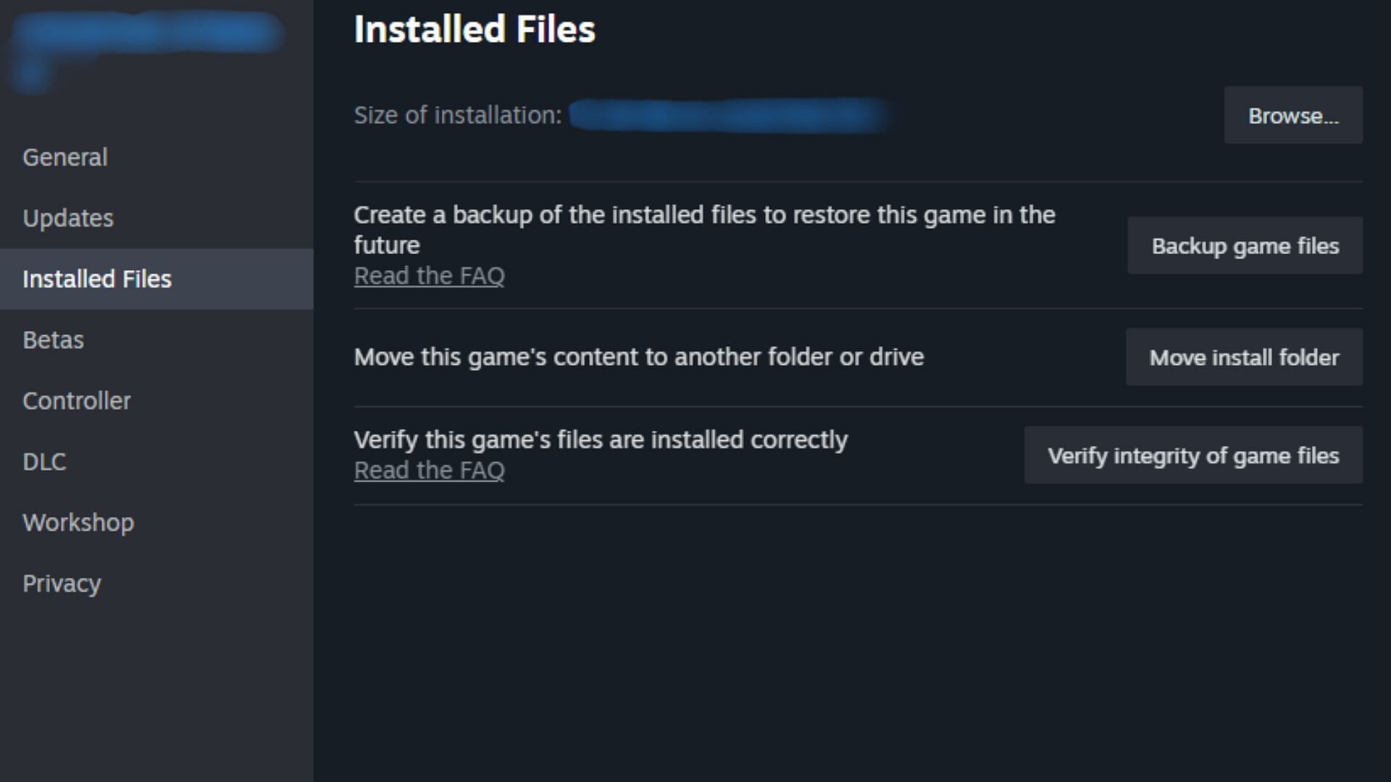Expand backup game files options
This screenshot has width=1391, height=782.
point(1245,245)
